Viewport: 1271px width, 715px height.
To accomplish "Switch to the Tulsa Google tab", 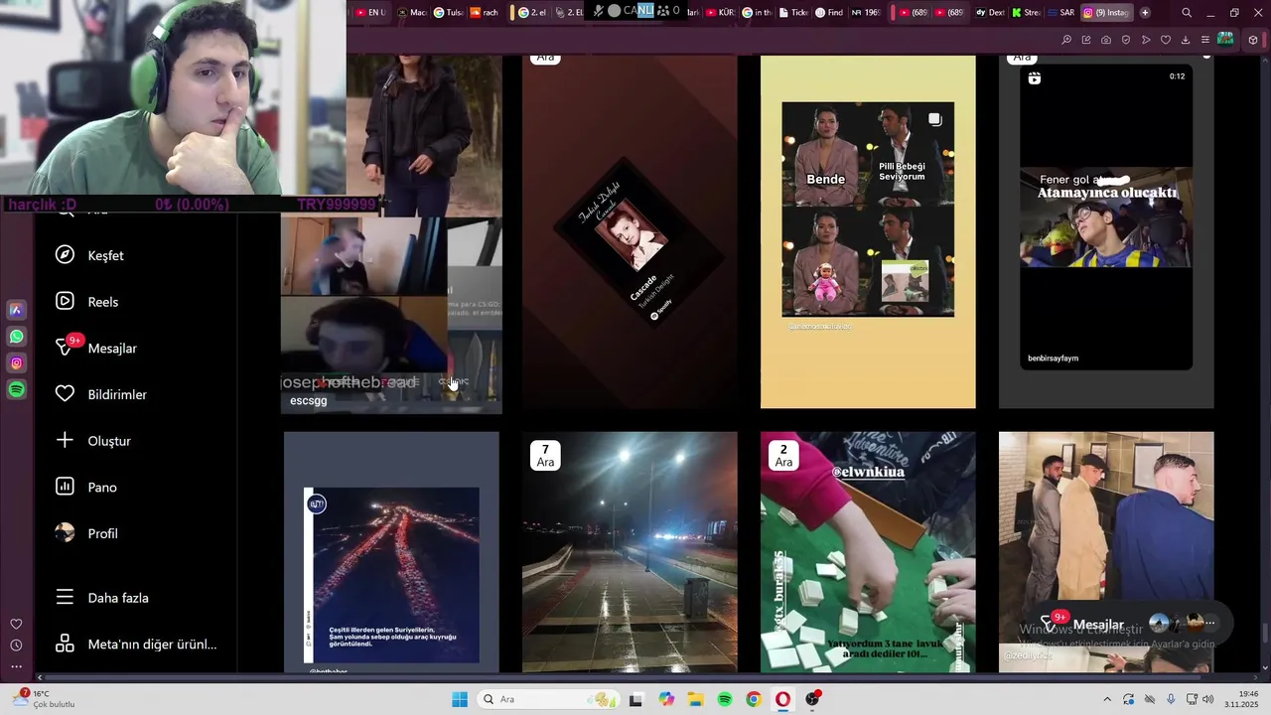I will point(449,13).
